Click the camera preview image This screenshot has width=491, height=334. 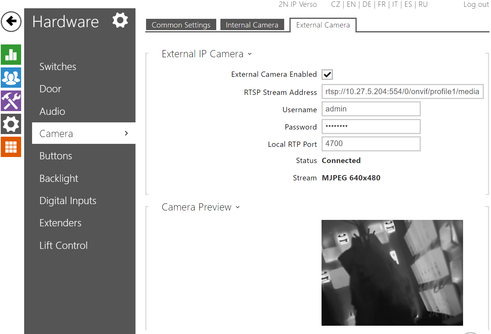(x=392, y=273)
